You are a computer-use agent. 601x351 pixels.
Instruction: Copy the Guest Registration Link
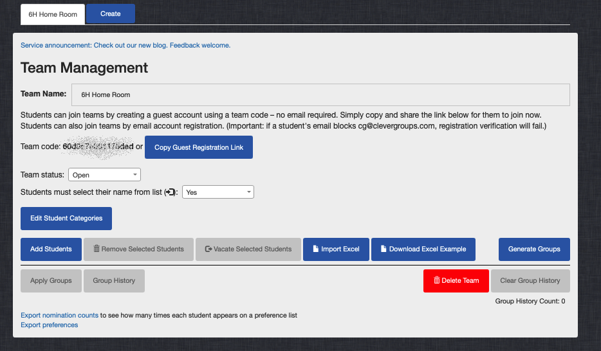tap(199, 147)
